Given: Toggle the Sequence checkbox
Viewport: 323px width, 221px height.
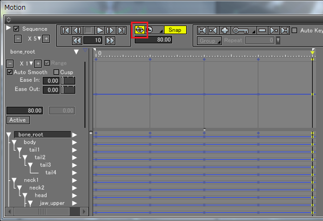Looking at the screenshot, I should [16, 29].
